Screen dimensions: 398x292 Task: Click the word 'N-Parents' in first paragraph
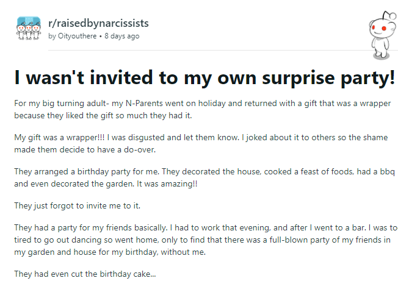coord(144,104)
